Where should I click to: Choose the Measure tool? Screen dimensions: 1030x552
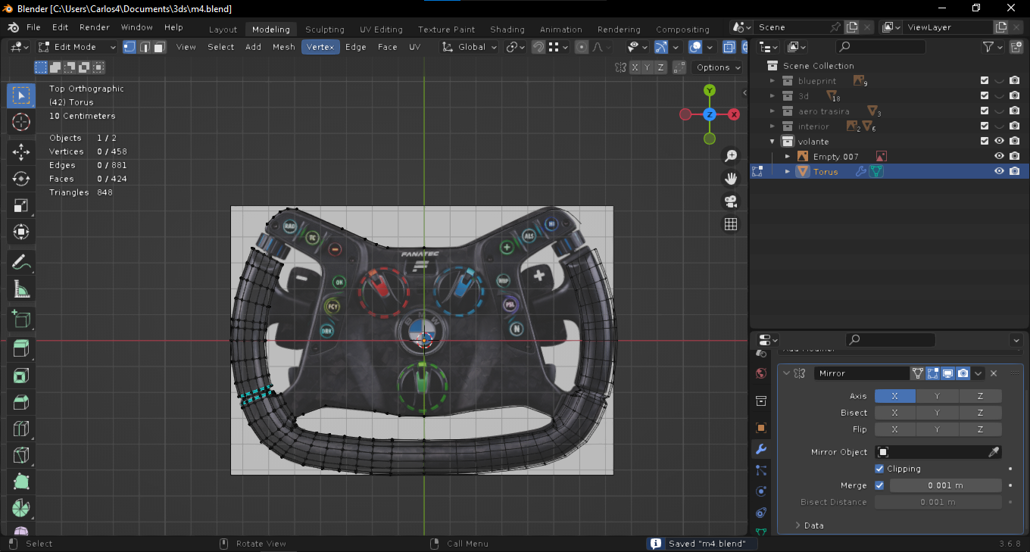tap(21, 289)
